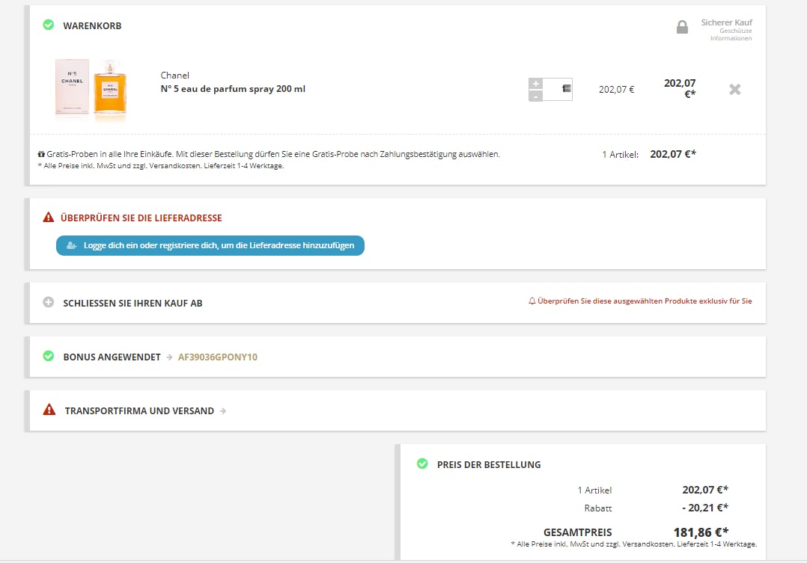Click the bonus code AF39036GPONY10
This screenshot has width=807, height=563.
(217, 357)
